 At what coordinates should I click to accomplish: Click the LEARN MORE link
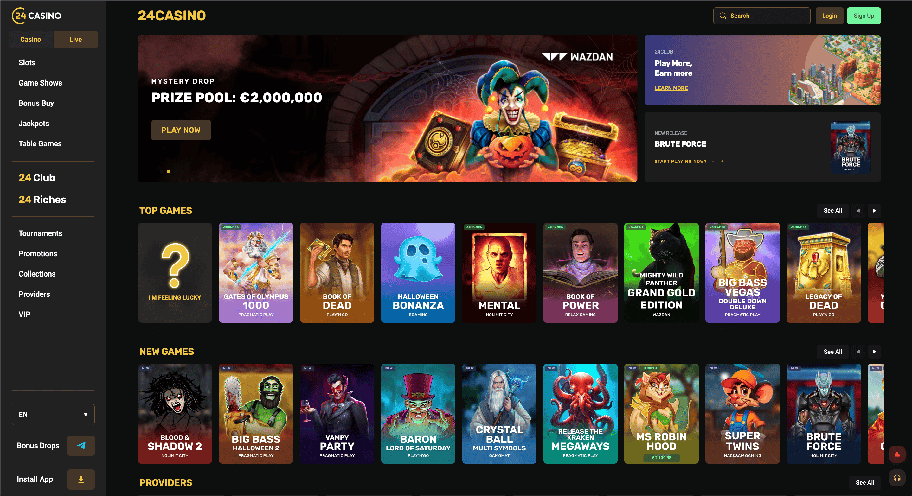pyautogui.click(x=671, y=88)
